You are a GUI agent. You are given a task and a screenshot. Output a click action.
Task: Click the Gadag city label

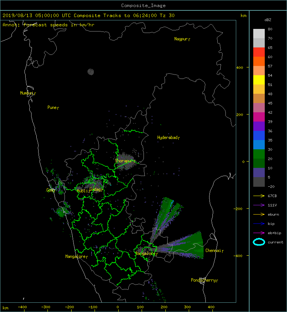pyautogui.click(x=95, y=189)
